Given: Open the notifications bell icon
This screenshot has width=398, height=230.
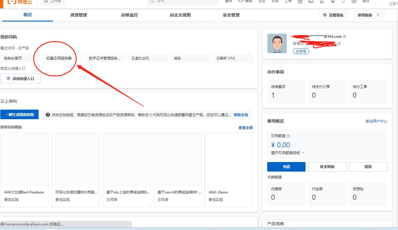Looking at the screenshot, I should (322, 1).
